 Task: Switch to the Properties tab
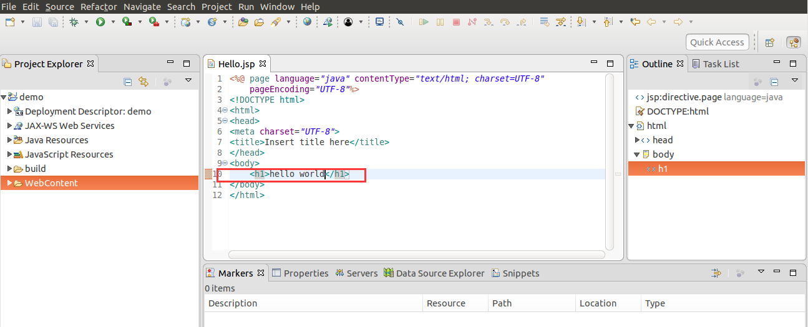coord(300,273)
